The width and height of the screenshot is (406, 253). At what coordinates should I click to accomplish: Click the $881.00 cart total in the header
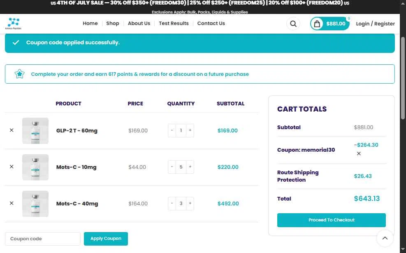pos(336,24)
